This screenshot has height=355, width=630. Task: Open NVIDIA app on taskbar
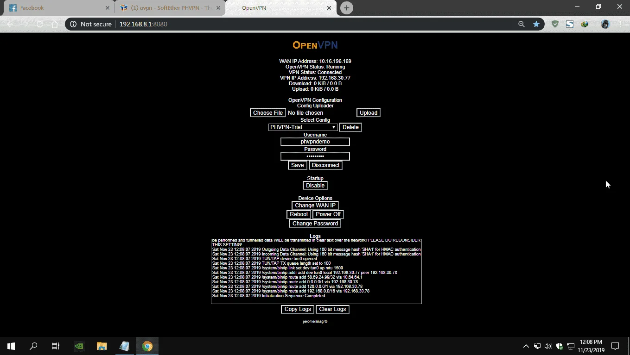(x=79, y=346)
